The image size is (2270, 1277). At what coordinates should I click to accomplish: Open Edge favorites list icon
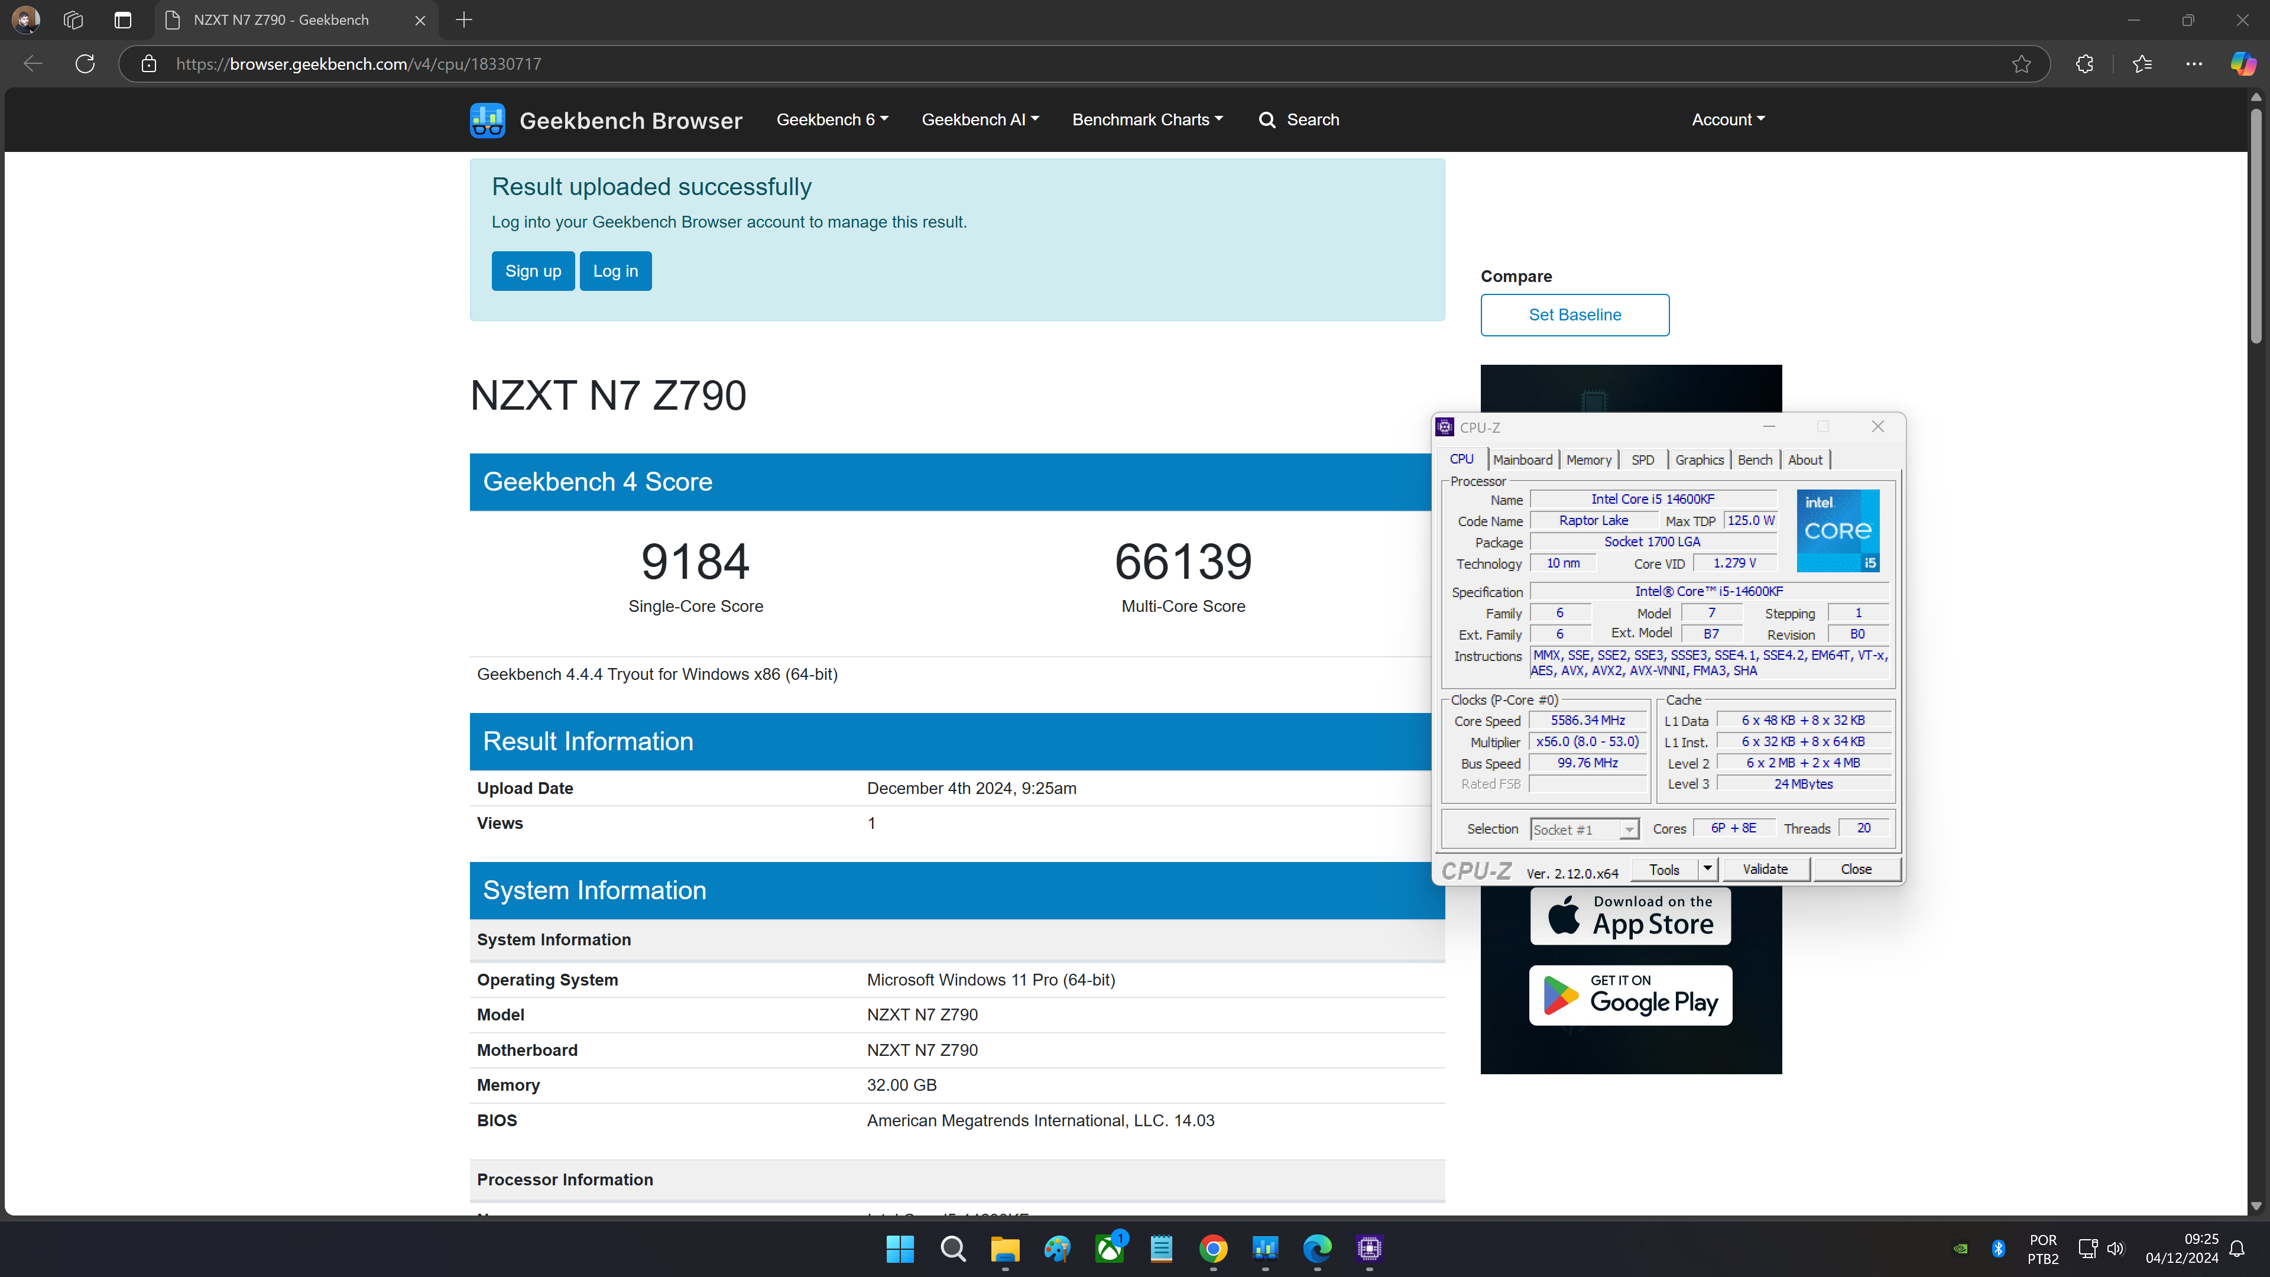pyautogui.click(x=2142, y=63)
